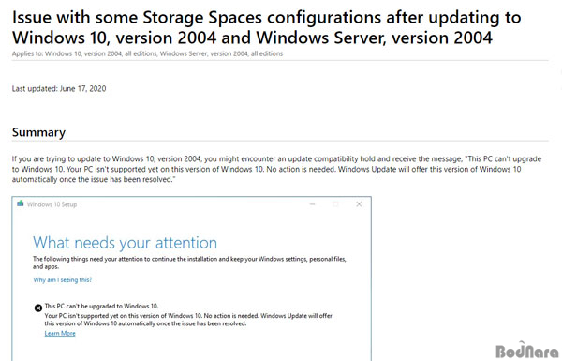The height and width of the screenshot is (361, 562).
Task: Click the summary paragraph about compatibility hold
Action: (x=276, y=169)
